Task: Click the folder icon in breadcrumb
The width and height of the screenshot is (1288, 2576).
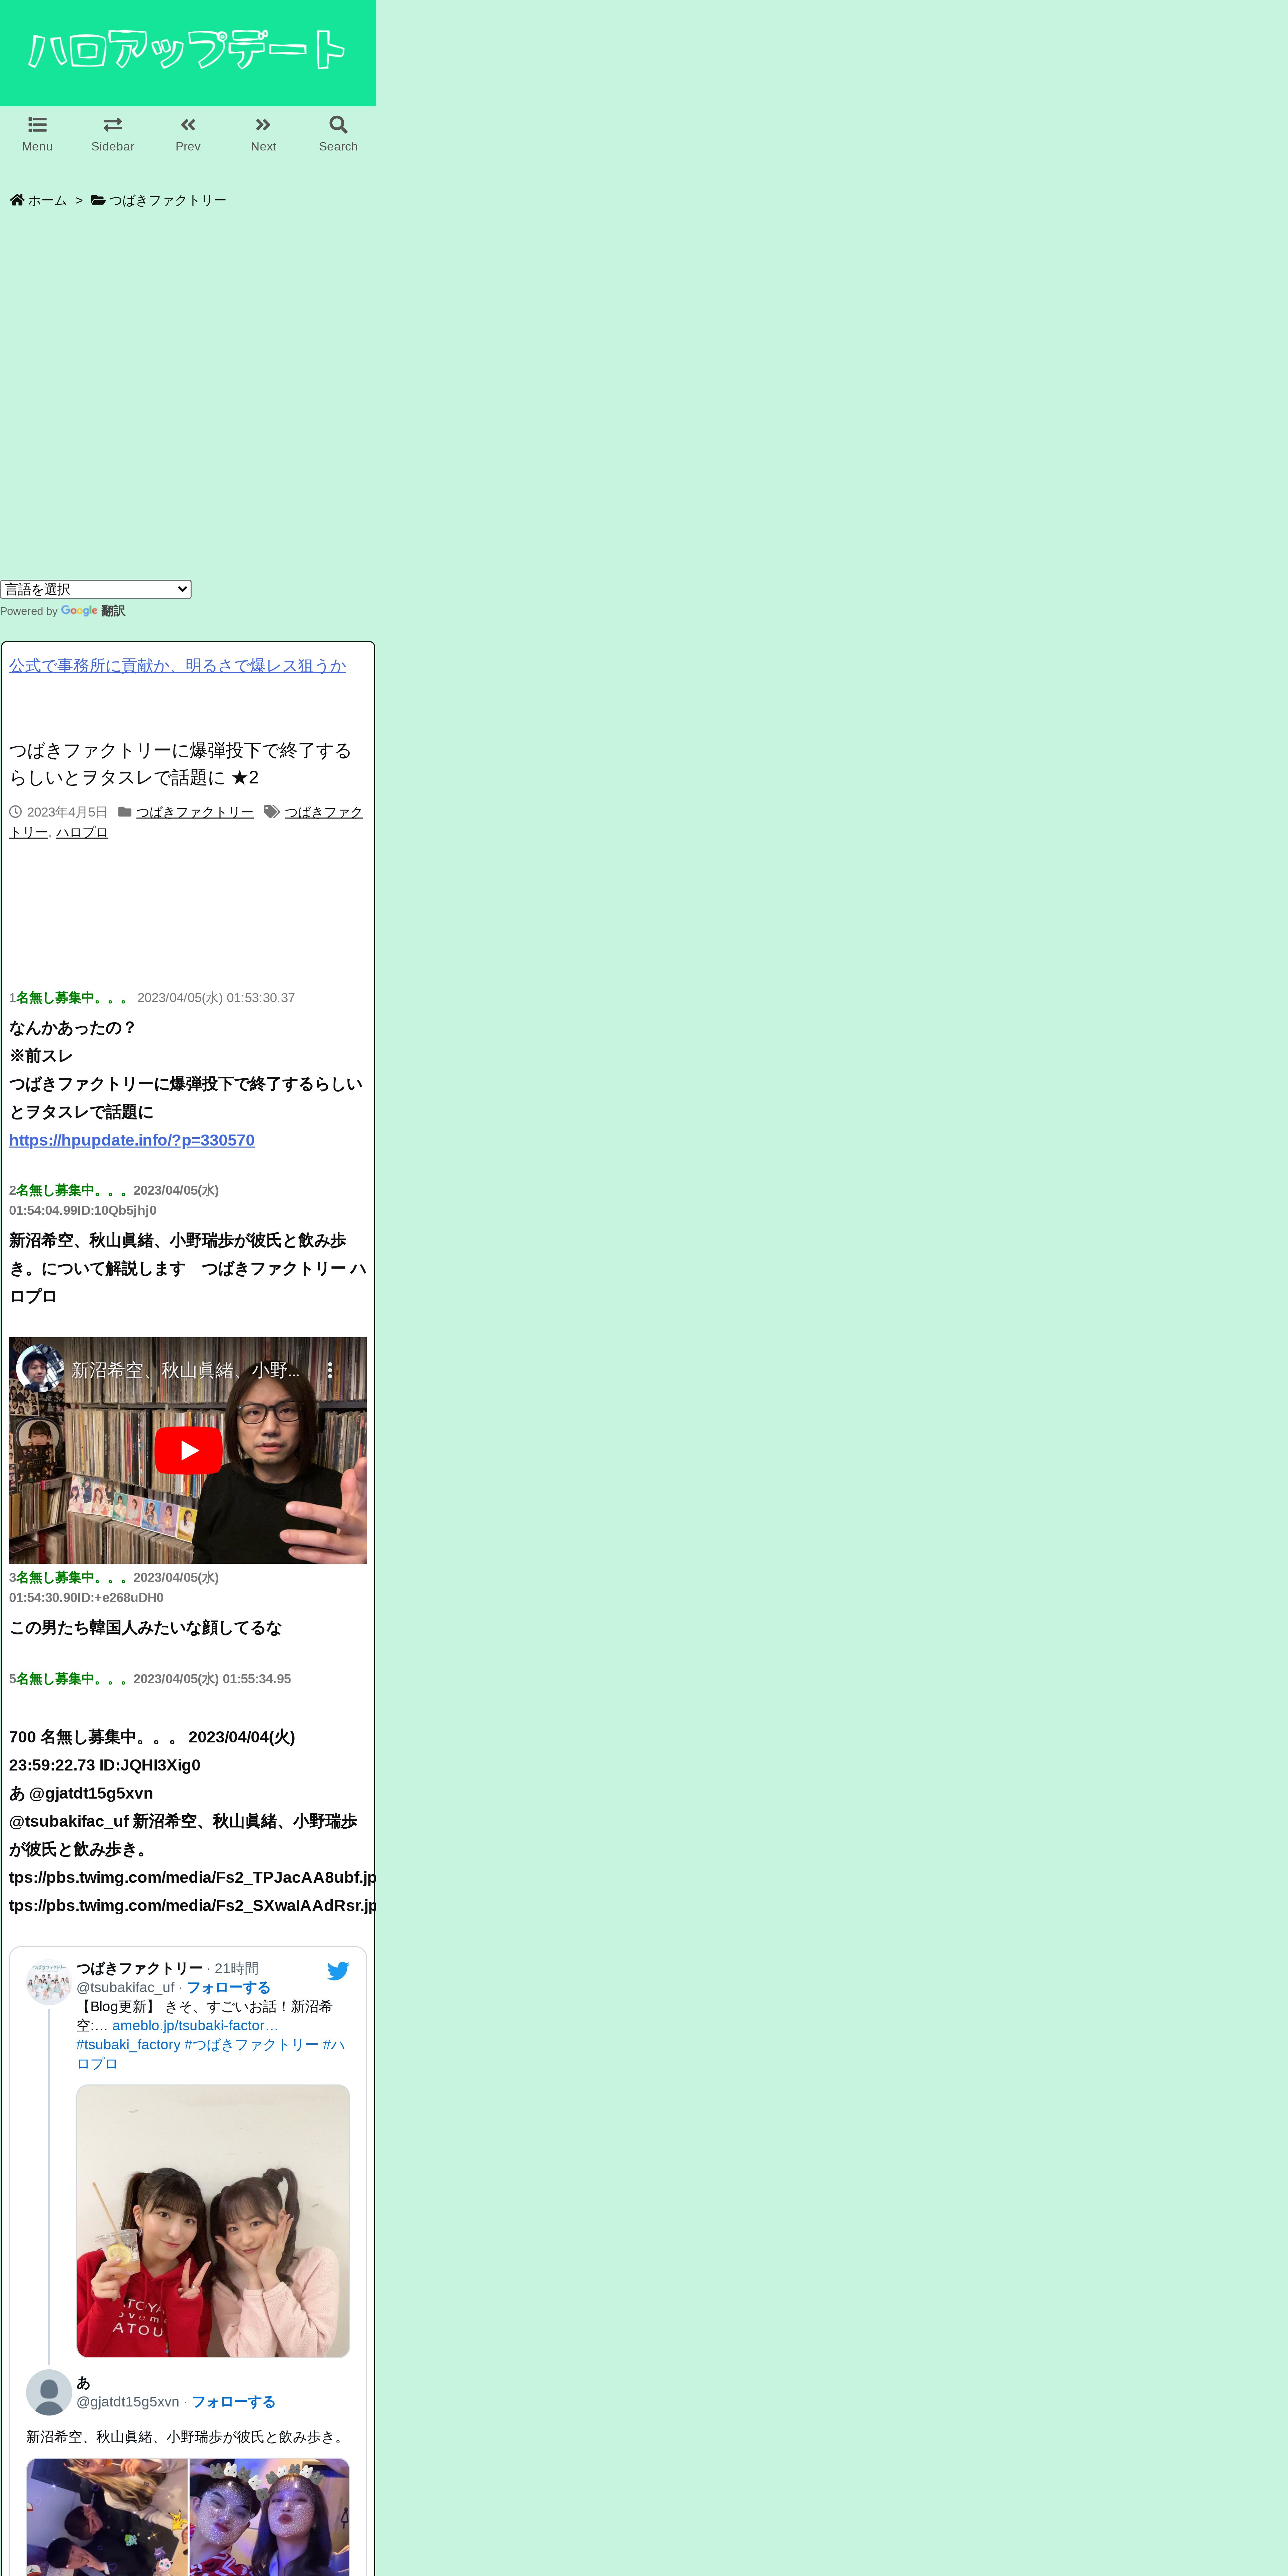Action: 98,200
